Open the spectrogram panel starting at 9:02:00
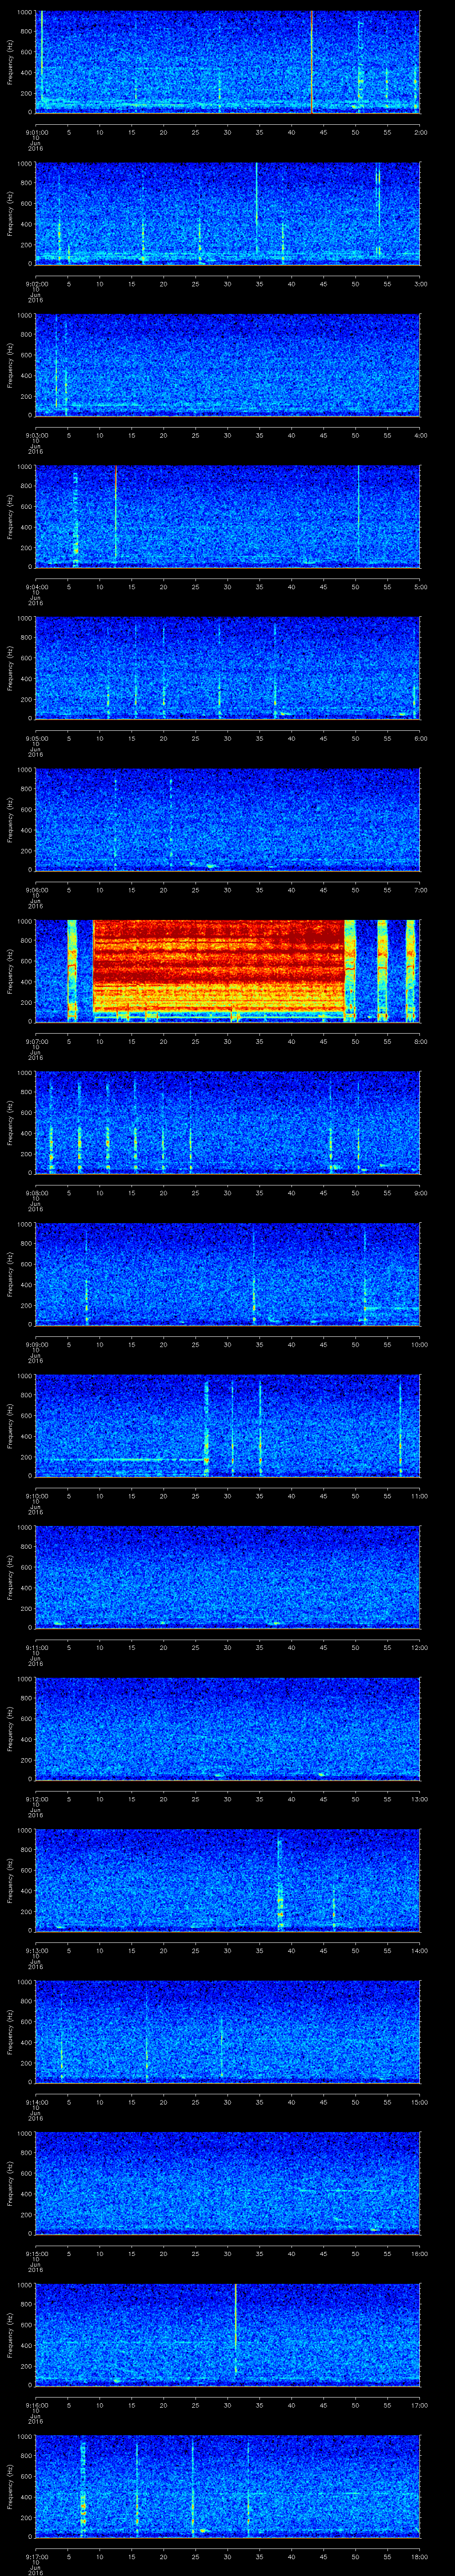455x2576 pixels. (x=227, y=213)
